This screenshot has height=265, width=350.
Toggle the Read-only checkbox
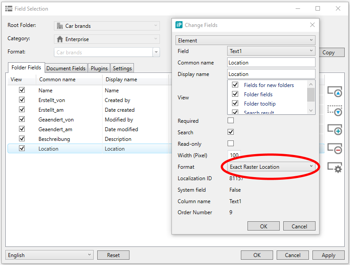230,144
